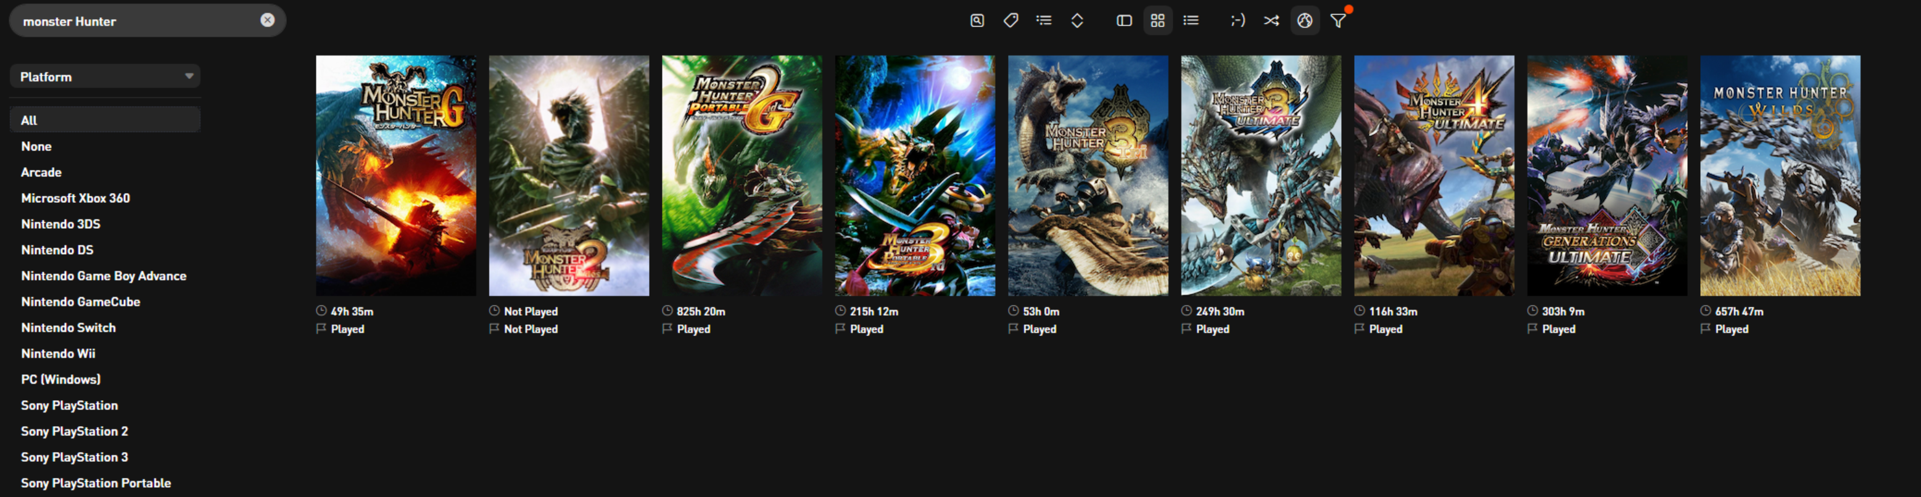Click the clock icon beside '49h 35m'
The image size is (1921, 497).
click(x=321, y=311)
